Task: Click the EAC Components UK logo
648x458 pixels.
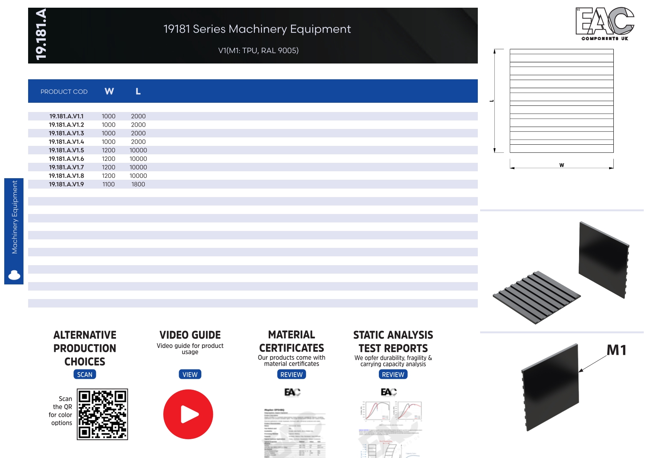Action: pos(605,24)
